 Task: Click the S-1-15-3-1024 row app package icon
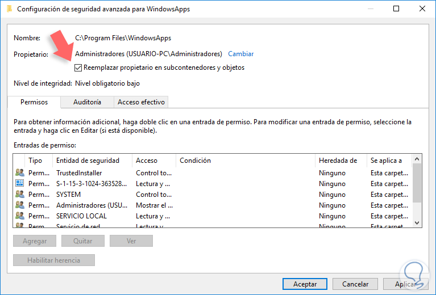(x=20, y=183)
